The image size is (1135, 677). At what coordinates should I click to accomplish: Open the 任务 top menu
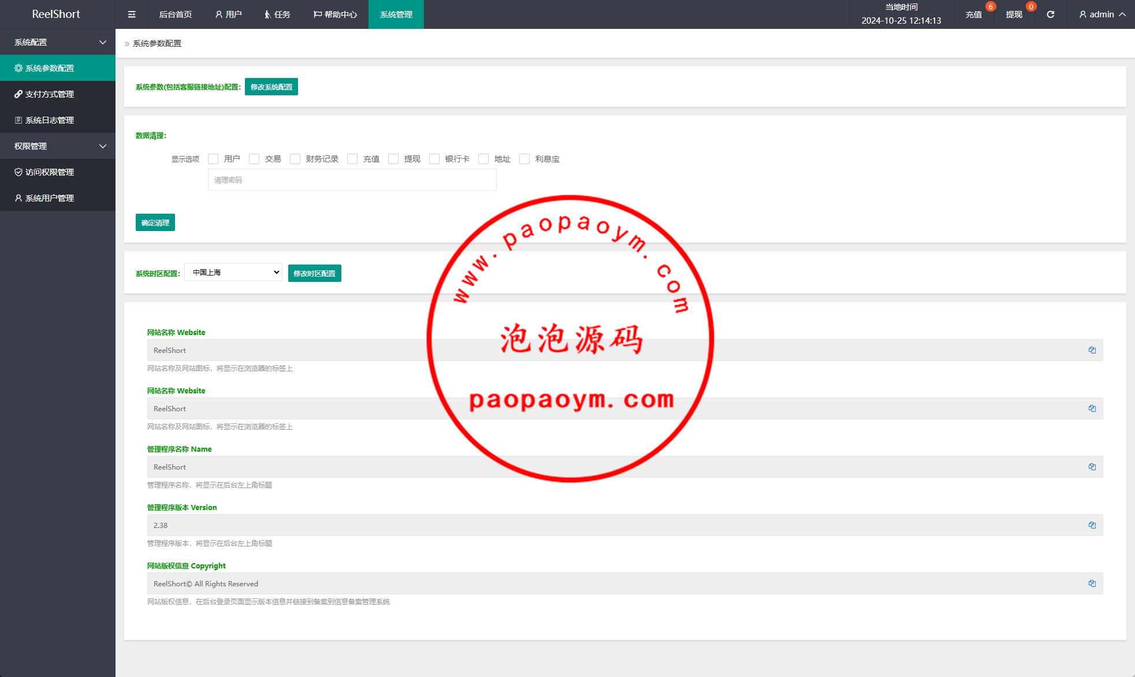coord(277,14)
